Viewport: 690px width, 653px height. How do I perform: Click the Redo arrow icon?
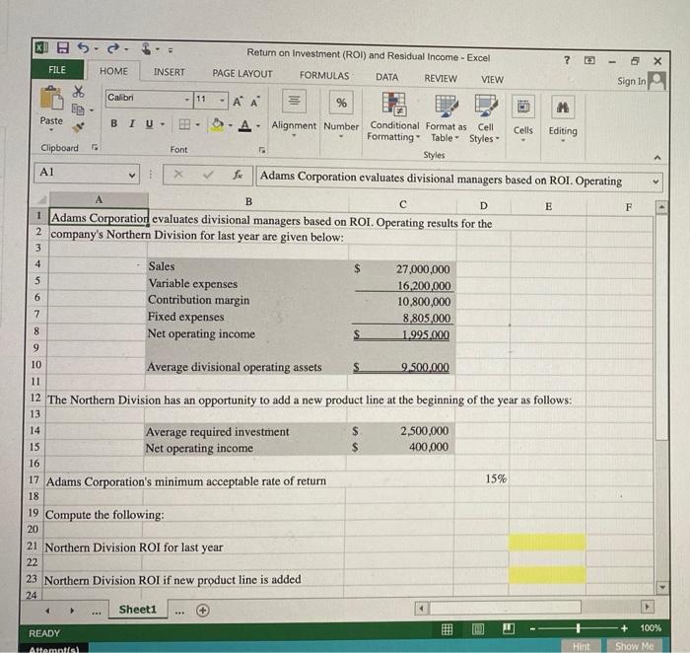pyautogui.click(x=112, y=48)
